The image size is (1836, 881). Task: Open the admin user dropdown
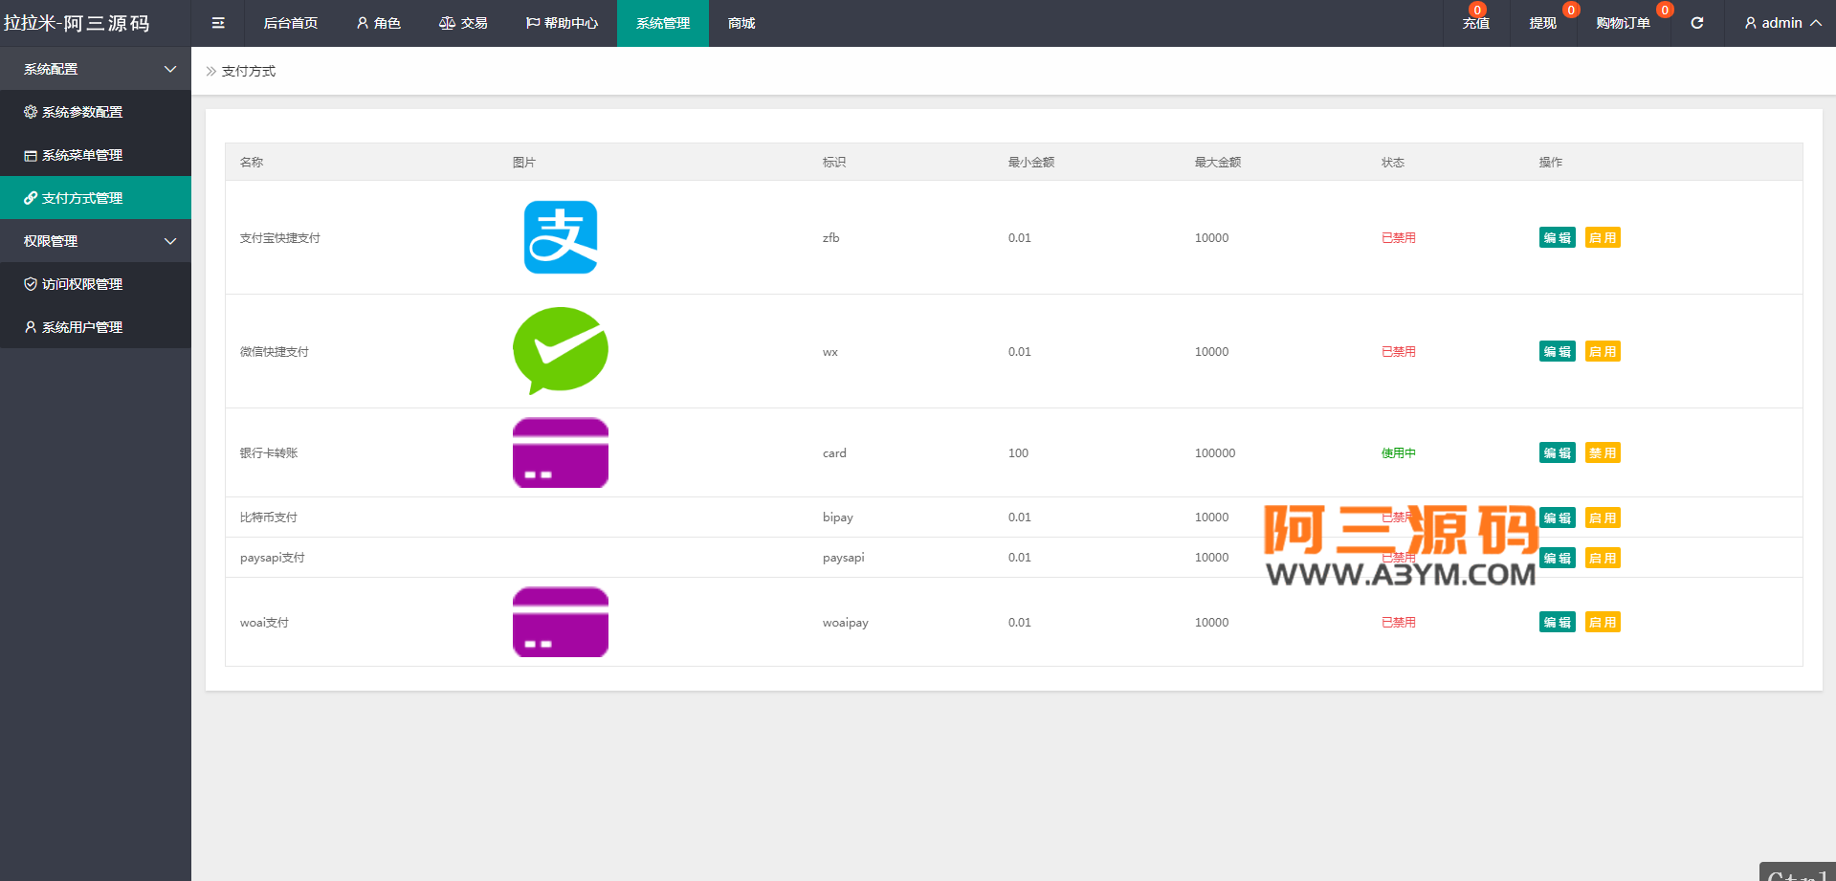[1782, 23]
